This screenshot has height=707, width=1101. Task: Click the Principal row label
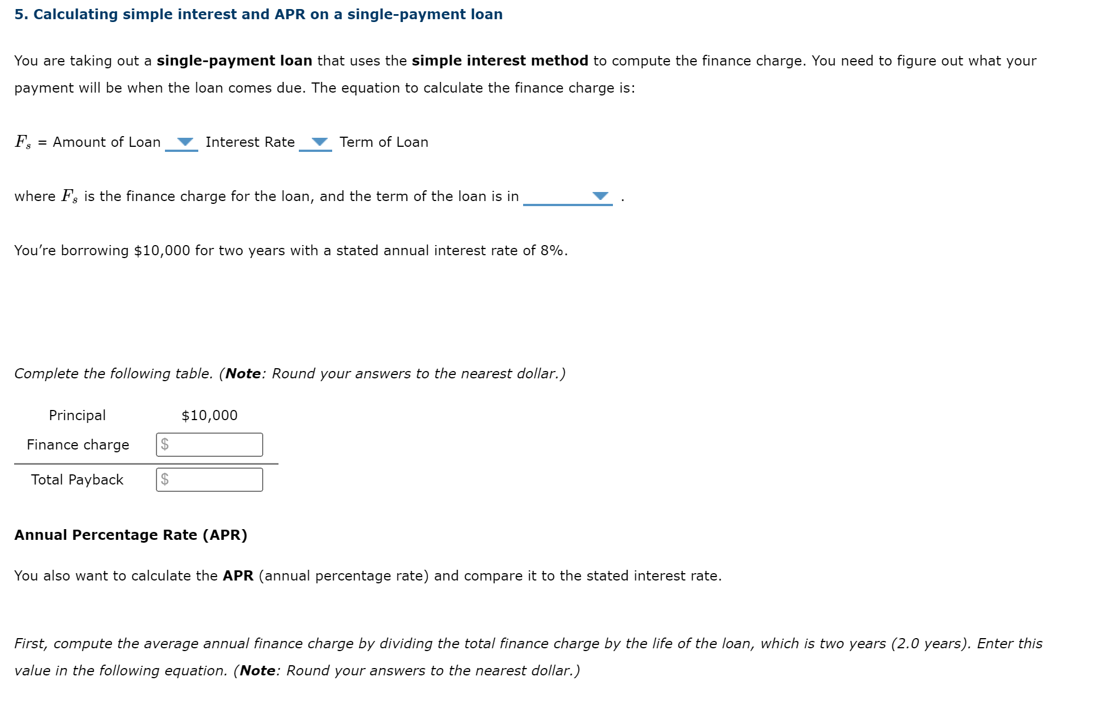point(77,416)
